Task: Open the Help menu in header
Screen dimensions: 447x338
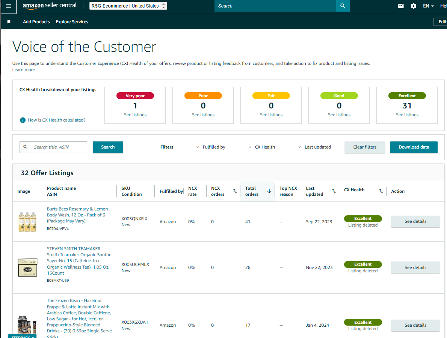Action: point(443,6)
